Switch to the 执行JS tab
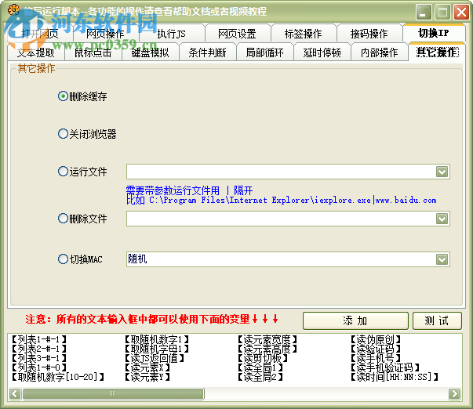The image size is (473, 409). pyautogui.click(x=172, y=33)
